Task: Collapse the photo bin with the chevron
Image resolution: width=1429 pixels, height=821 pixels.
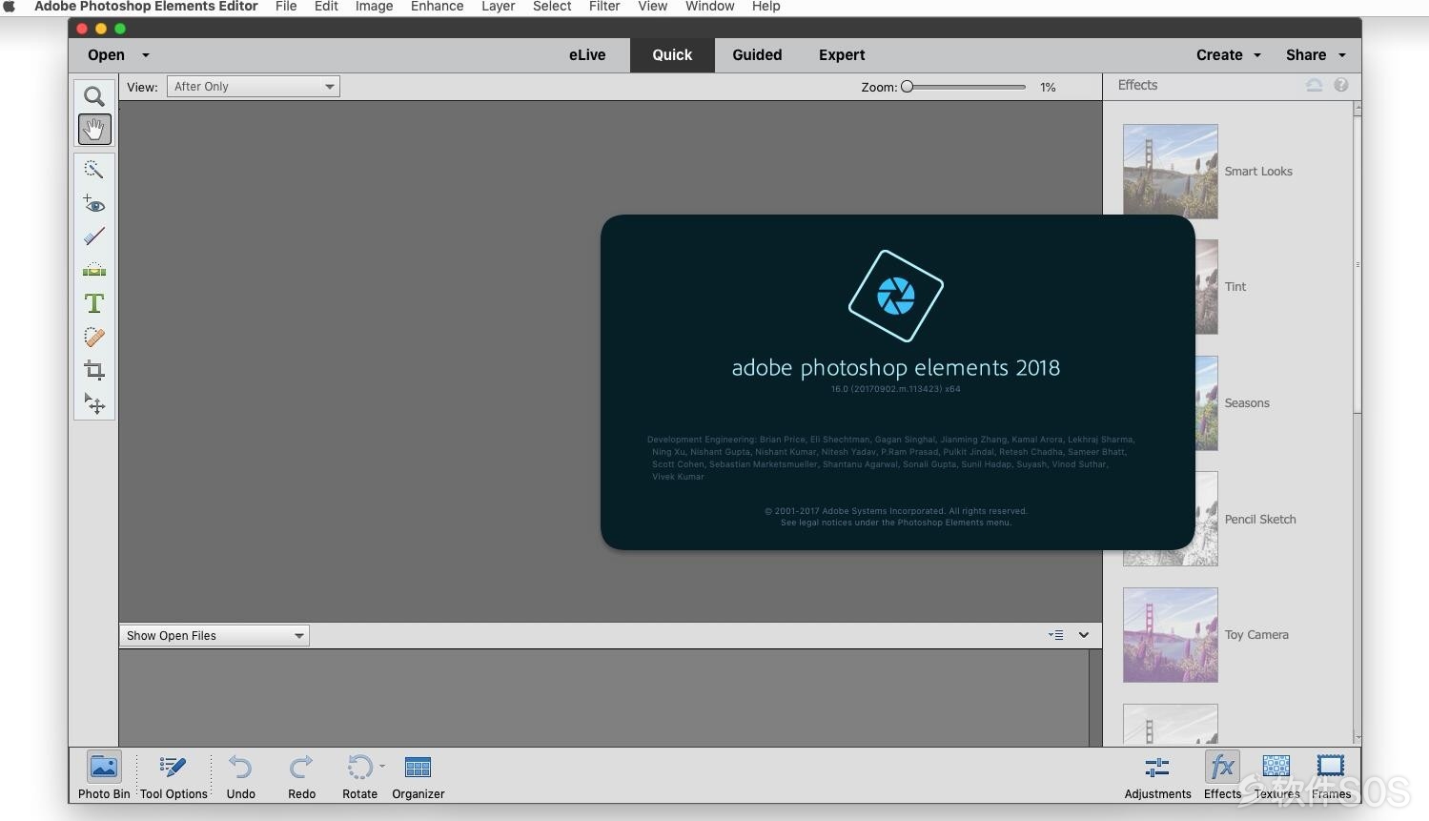Action: (1084, 635)
